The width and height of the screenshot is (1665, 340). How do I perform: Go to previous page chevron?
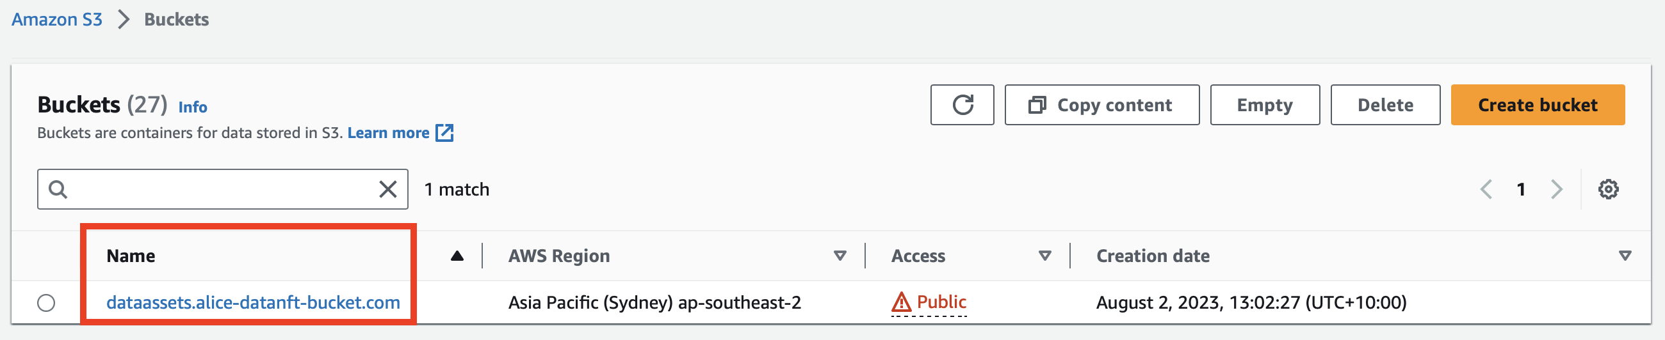tap(1486, 189)
